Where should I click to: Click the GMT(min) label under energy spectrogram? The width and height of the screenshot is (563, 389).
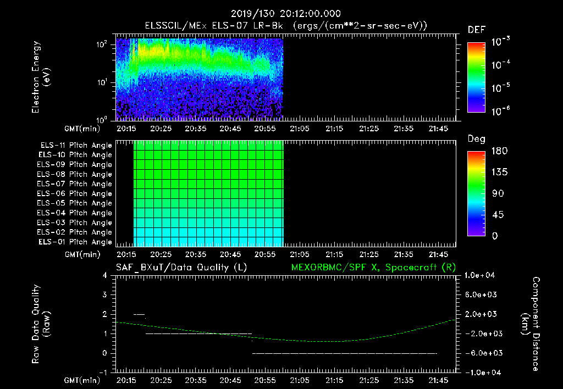(82, 129)
